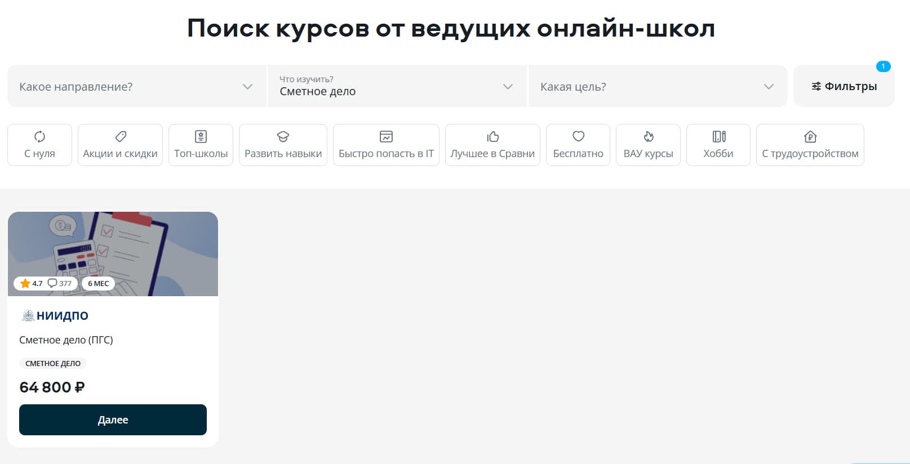Open the 'Сметное дело (ПГС)' course title
Screen dimensions: 910x464
tap(66, 340)
